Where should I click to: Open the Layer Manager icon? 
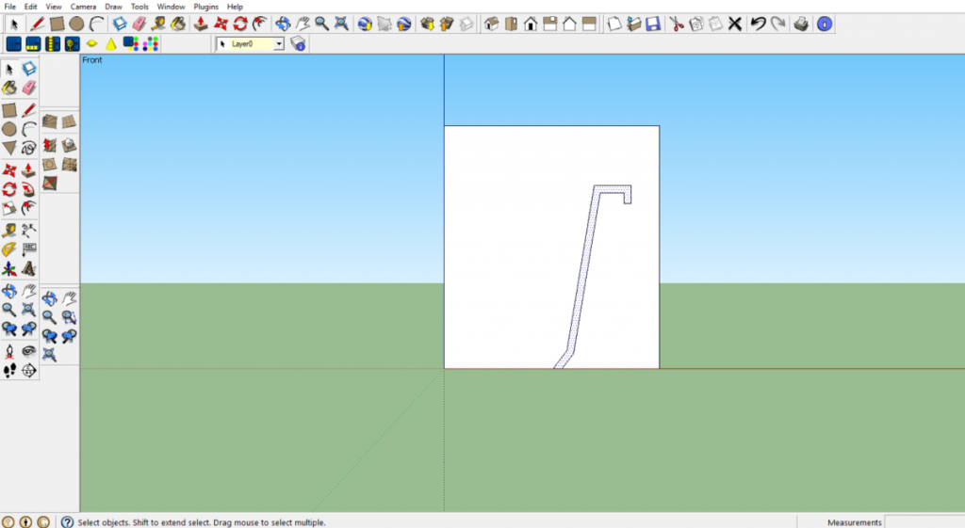[299, 43]
